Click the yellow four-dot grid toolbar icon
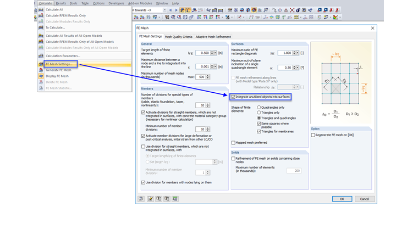The width and height of the screenshot is (418, 241). point(296,17)
